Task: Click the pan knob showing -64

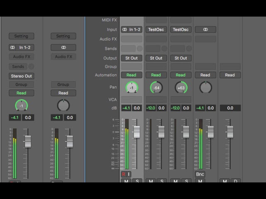Action: (156, 87)
